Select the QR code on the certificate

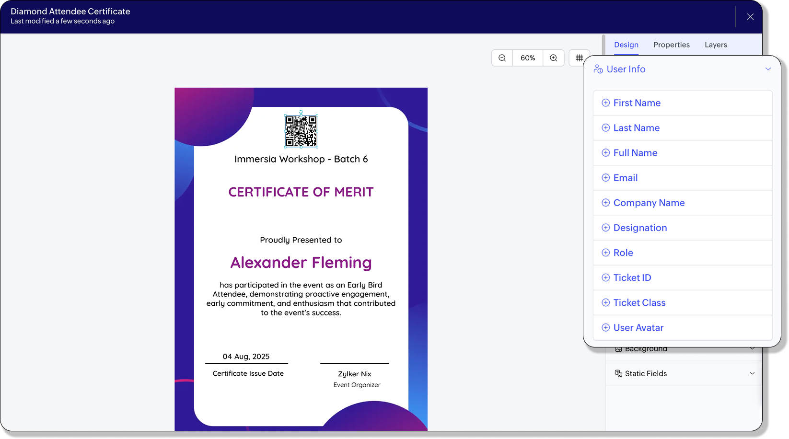click(x=301, y=131)
